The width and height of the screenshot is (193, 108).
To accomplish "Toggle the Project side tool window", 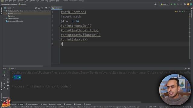I will coord(1,10).
